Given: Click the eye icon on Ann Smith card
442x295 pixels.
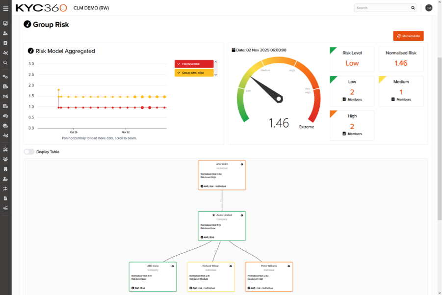Looking at the screenshot, I should pyautogui.click(x=242, y=164).
